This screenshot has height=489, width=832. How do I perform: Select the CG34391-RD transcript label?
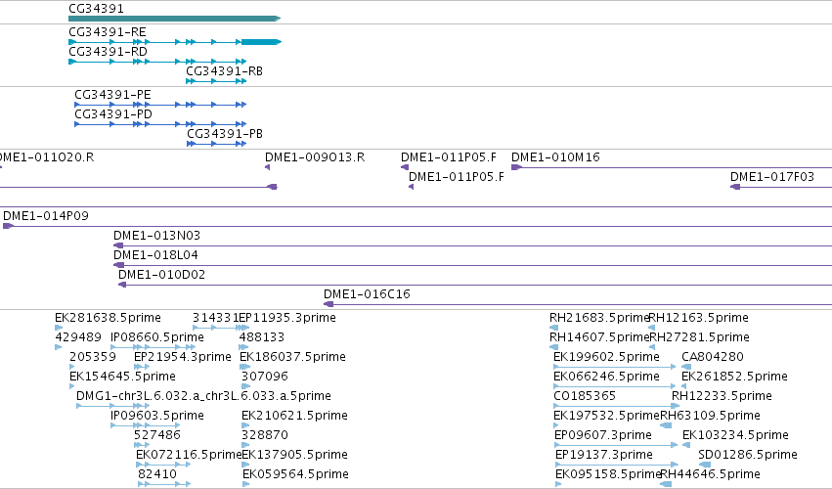(108, 52)
